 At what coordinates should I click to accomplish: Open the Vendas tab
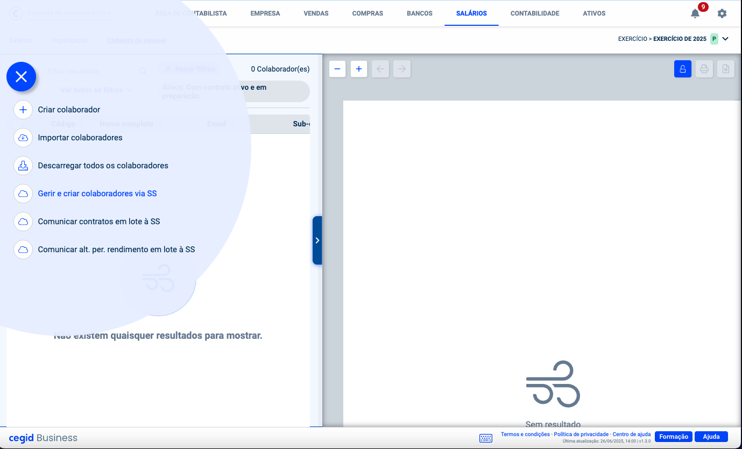coord(316,13)
